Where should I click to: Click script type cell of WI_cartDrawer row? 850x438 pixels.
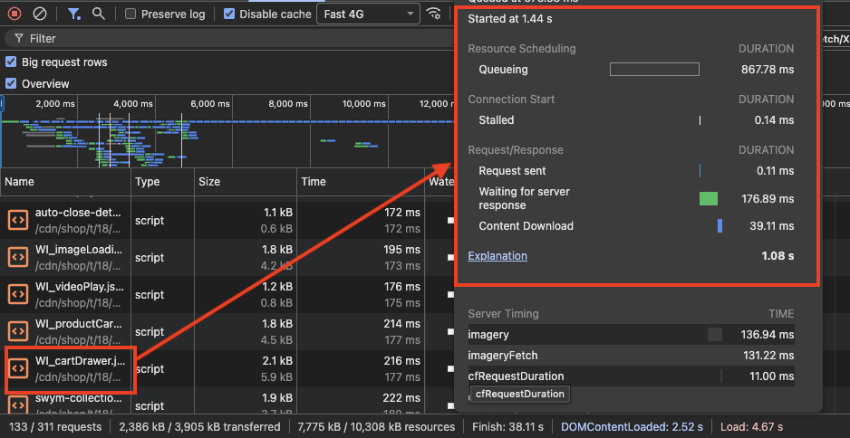(162, 368)
